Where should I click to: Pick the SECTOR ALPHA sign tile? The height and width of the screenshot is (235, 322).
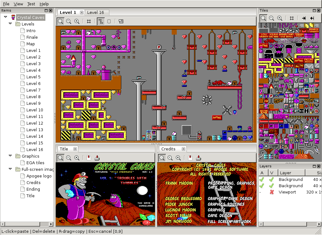click(x=264, y=112)
